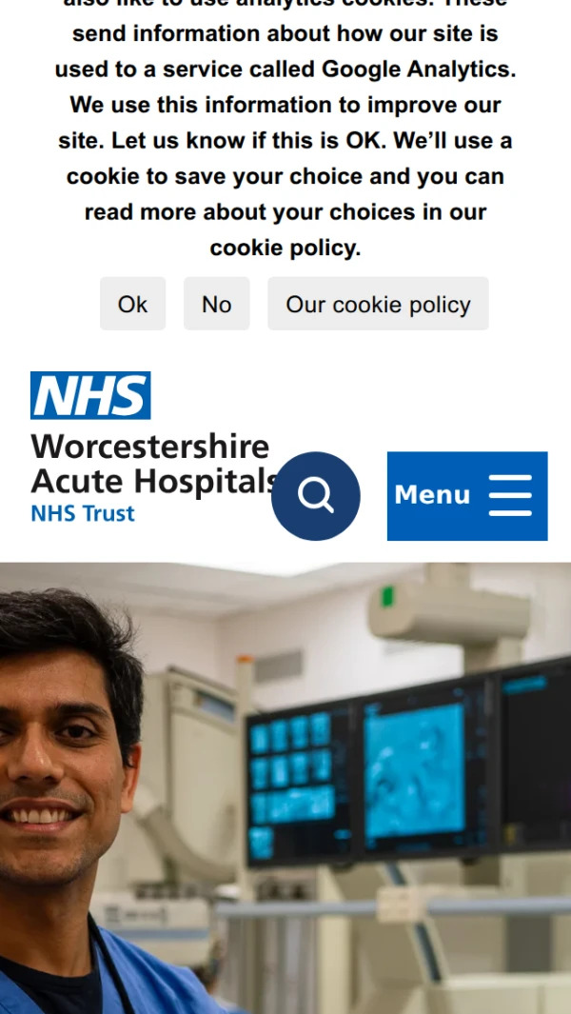Click the word Menu on blue button
Viewport: 571px width, 1014px height.
(432, 495)
